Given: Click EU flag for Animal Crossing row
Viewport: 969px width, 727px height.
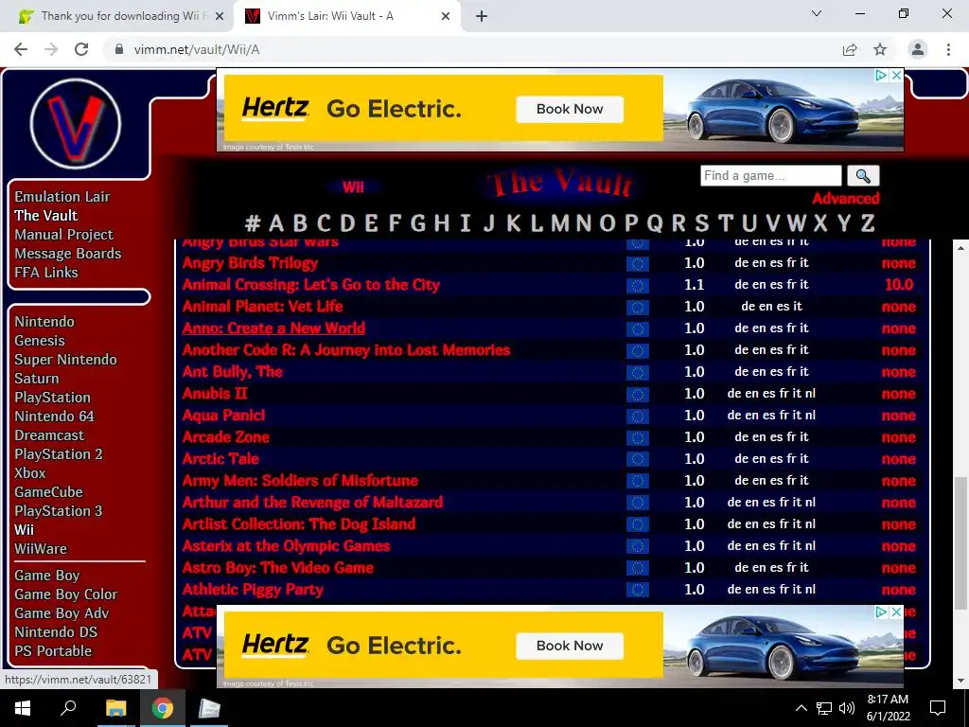Looking at the screenshot, I should (637, 286).
